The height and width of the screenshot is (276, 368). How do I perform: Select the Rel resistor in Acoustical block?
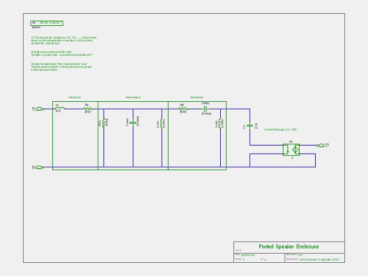click(183, 109)
